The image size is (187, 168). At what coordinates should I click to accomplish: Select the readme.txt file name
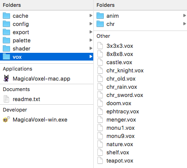point(27,99)
